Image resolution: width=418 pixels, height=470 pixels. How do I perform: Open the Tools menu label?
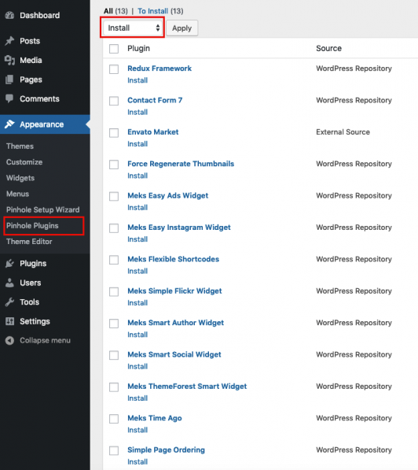pos(29,302)
